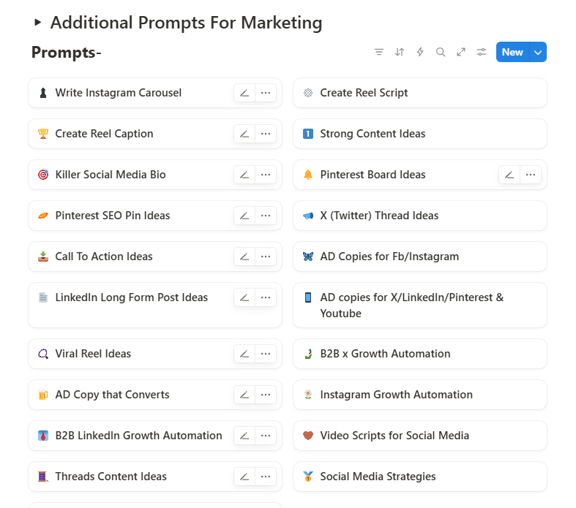Open the view settings sliders icon
Viewport: 576px width, 508px height.
[x=482, y=52]
